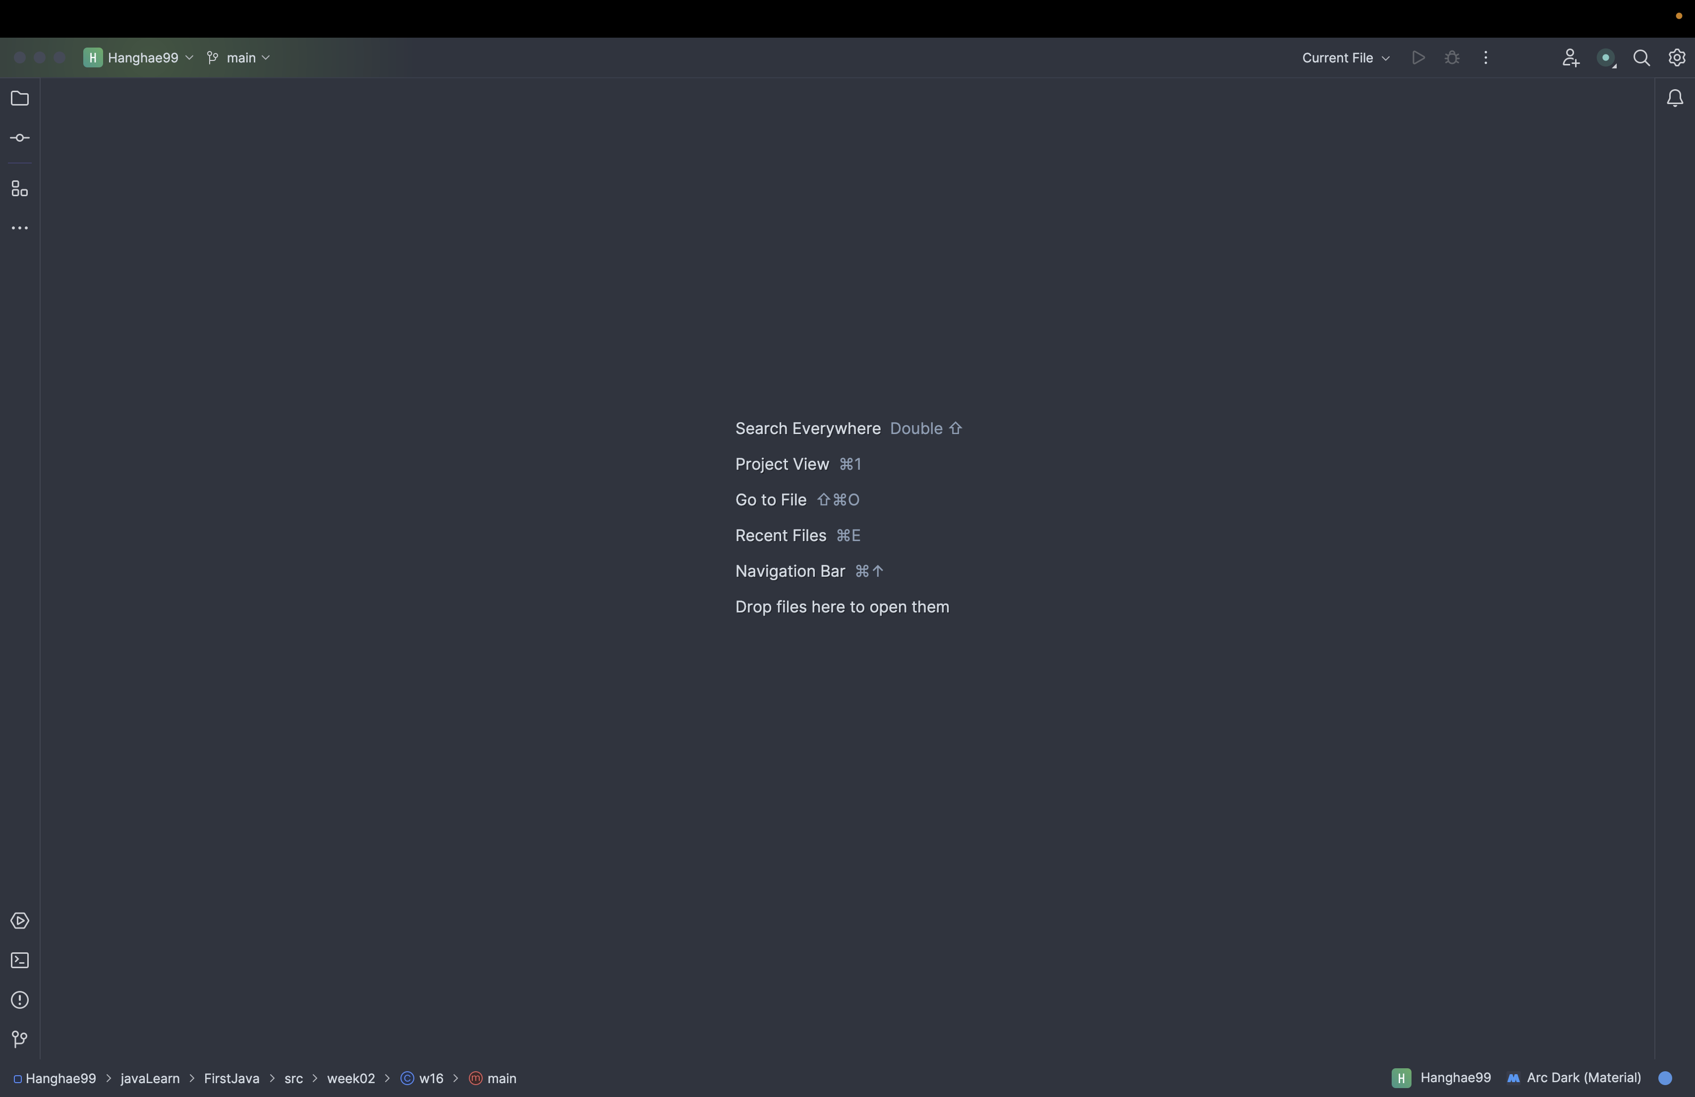The width and height of the screenshot is (1695, 1097).
Task: Open the Structure tool window
Action: (20, 189)
